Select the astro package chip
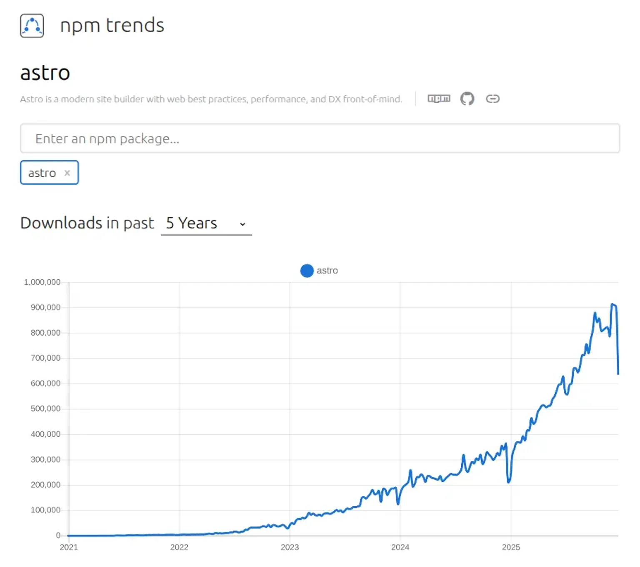This screenshot has width=640, height=567. click(x=42, y=173)
